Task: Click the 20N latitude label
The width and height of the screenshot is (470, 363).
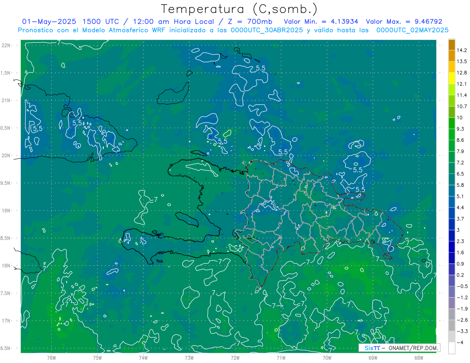Action: [x=6, y=155]
